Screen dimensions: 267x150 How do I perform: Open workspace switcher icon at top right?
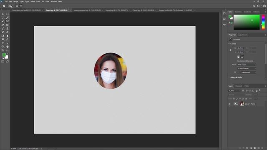[x=259, y=6]
